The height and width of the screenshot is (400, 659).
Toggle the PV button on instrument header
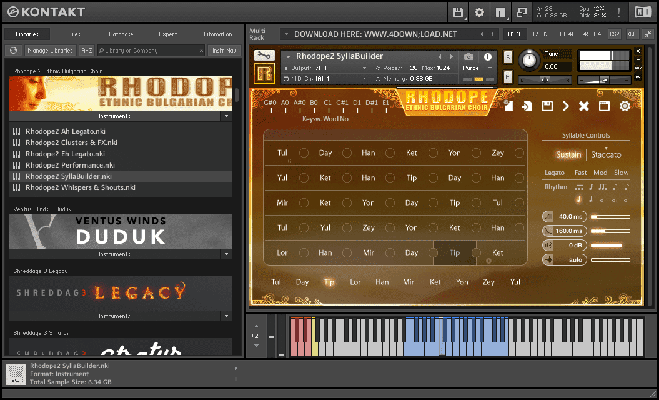point(638,77)
